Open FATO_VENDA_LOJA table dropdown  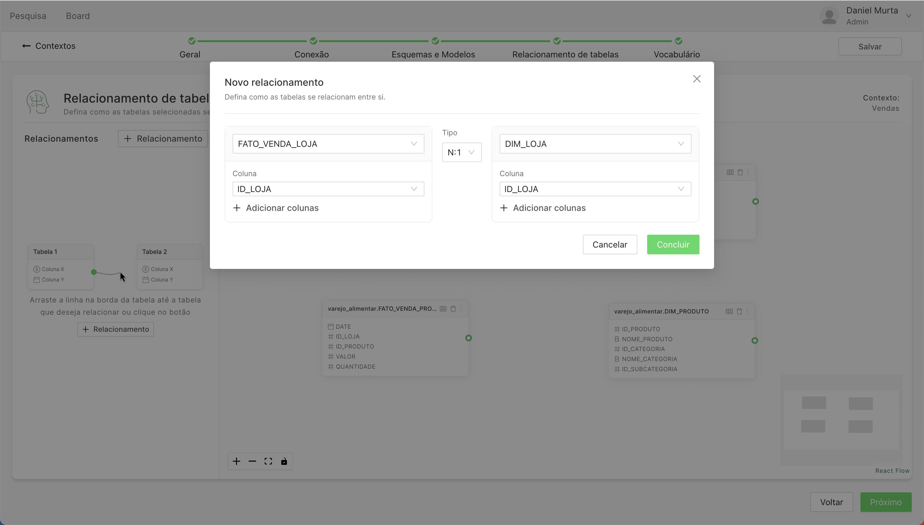pos(328,144)
